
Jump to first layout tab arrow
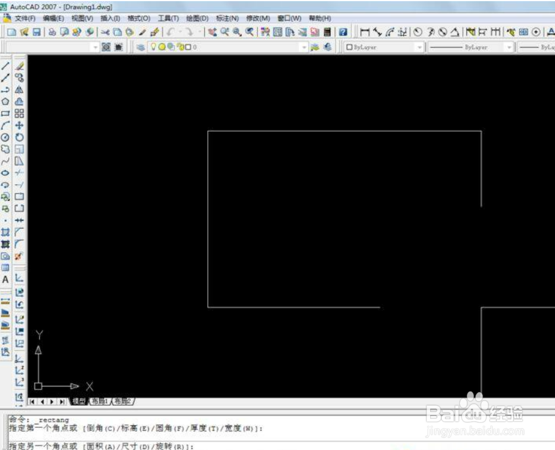point(33,402)
